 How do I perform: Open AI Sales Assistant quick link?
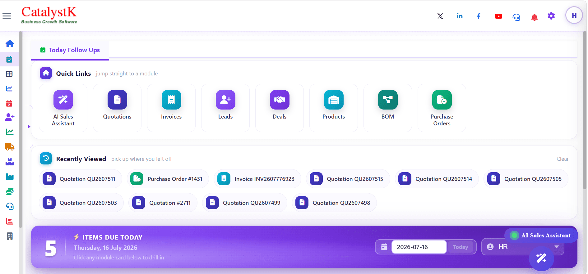[63, 108]
